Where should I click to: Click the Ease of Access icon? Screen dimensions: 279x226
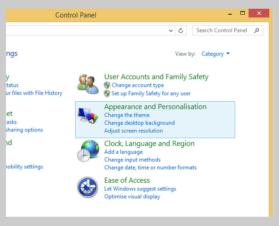tap(87, 187)
